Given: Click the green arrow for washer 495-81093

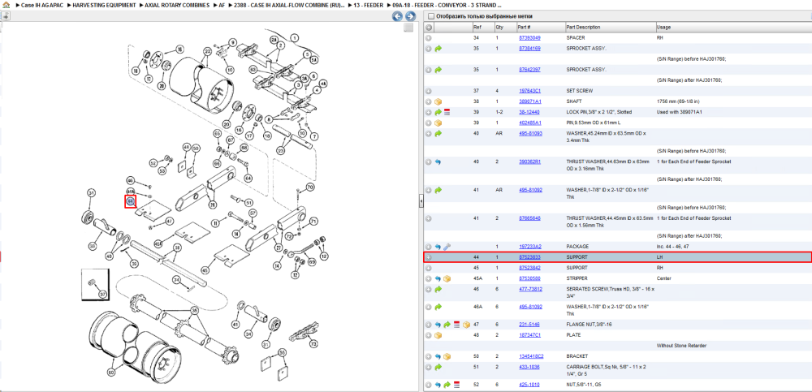Looking at the screenshot, I should pos(438,134).
